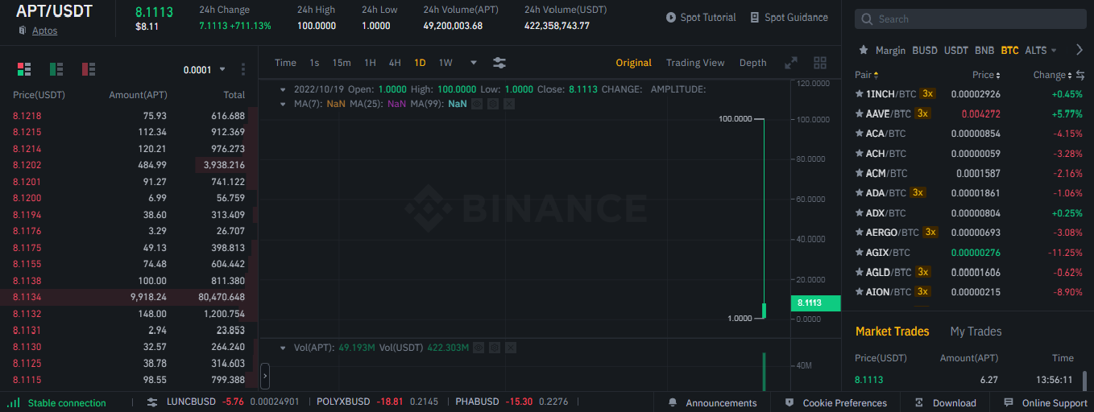
Task: Favorite AAVE/BTC with its star
Action: pos(859,114)
